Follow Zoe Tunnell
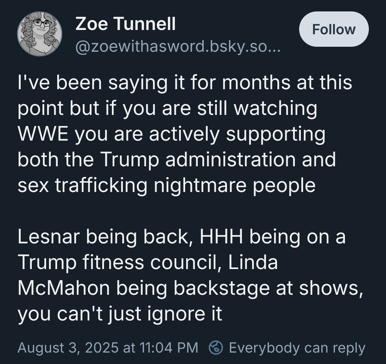This screenshot has width=386, height=364. 334,29
